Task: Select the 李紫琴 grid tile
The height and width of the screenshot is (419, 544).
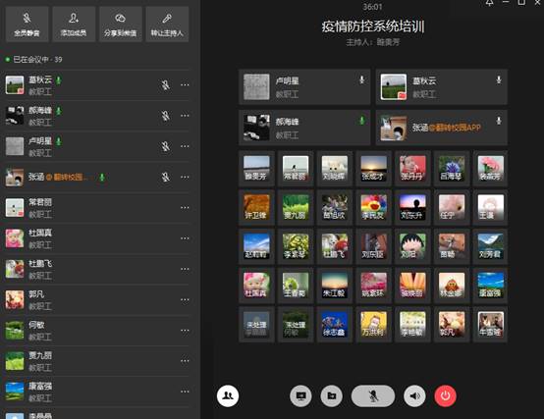Action: pyautogui.click(x=296, y=246)
